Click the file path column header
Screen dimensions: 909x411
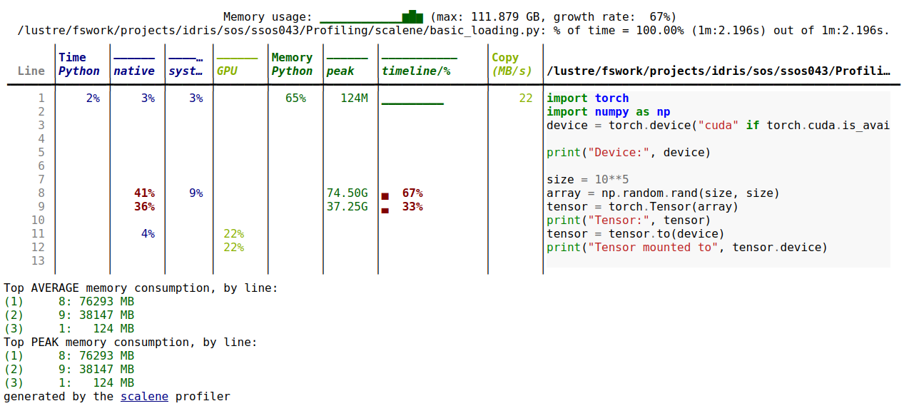(x=718, y=71)
